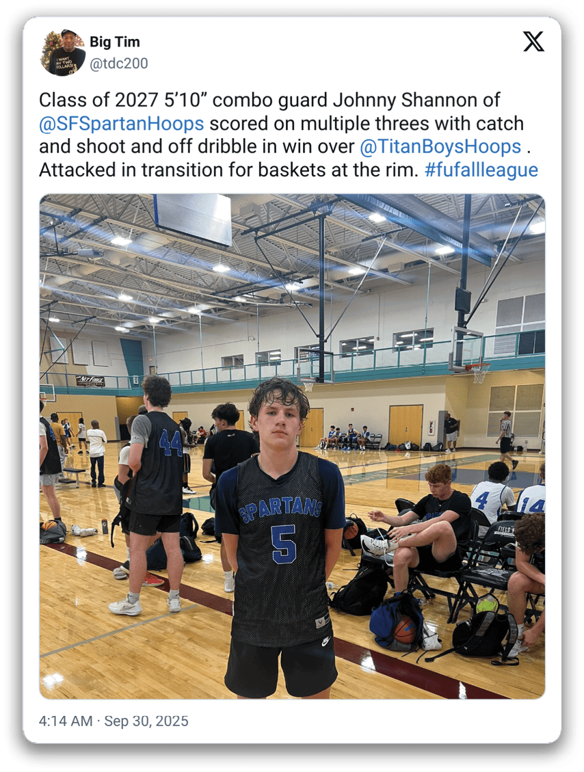Click the Nike logo on black shorts
584x772 pixels.
[x=326, y=641]
